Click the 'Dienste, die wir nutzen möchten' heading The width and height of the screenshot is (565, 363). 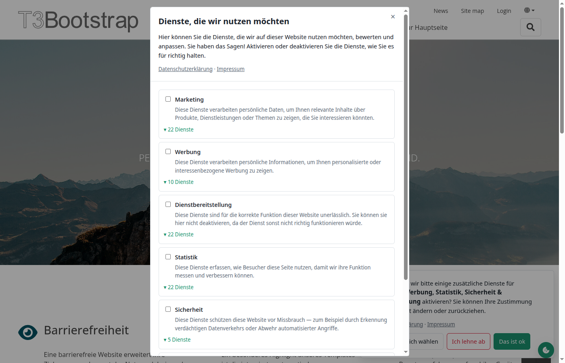tap(224, 21)
